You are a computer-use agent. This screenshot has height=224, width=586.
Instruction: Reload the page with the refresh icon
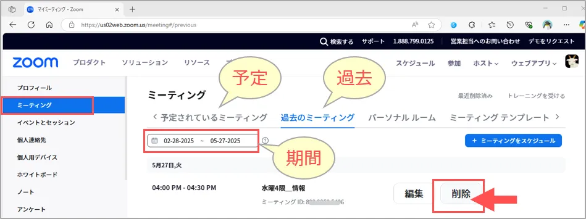tap(31, 25)
